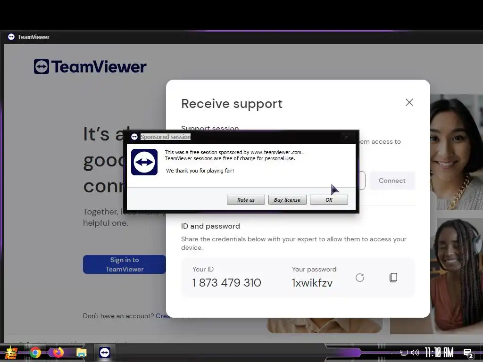Click the password value 1xwikfzv
The image size is (483, 362).
[312, 283]
